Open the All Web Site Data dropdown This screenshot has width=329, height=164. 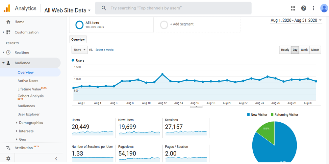point(67,10)
